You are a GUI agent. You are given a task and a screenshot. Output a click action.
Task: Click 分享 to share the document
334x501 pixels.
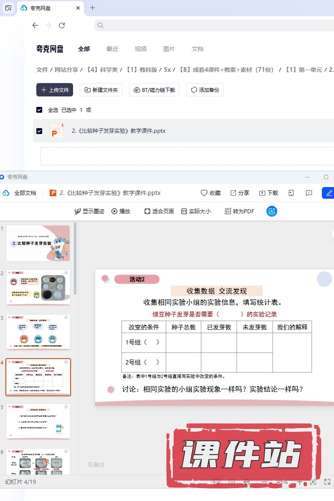click(240, 193)
